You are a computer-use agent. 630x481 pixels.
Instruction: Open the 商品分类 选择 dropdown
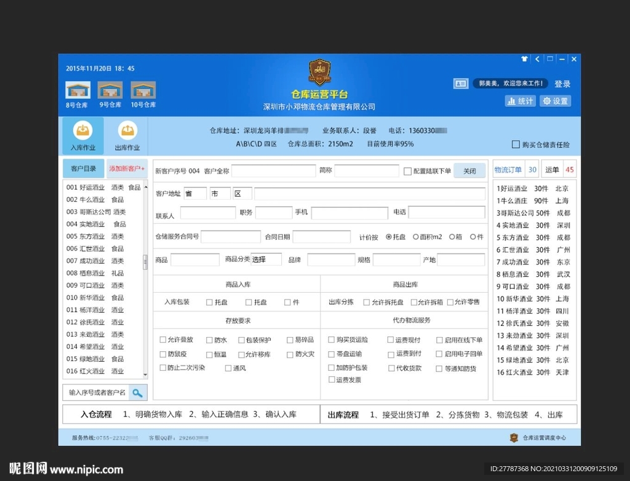pos(266,259)
